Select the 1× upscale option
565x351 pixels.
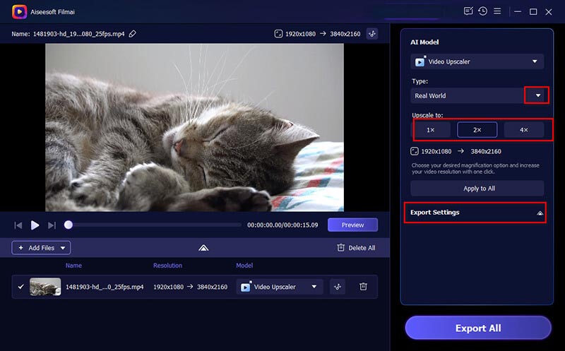[431, 130]
